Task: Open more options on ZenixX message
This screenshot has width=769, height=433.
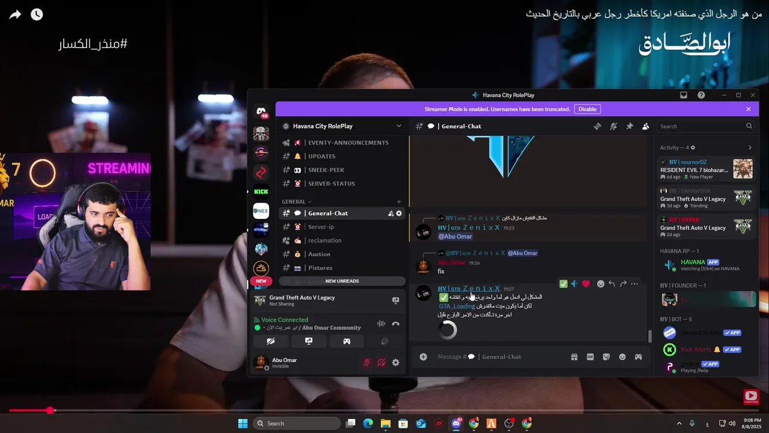Action: coord(634,284)
